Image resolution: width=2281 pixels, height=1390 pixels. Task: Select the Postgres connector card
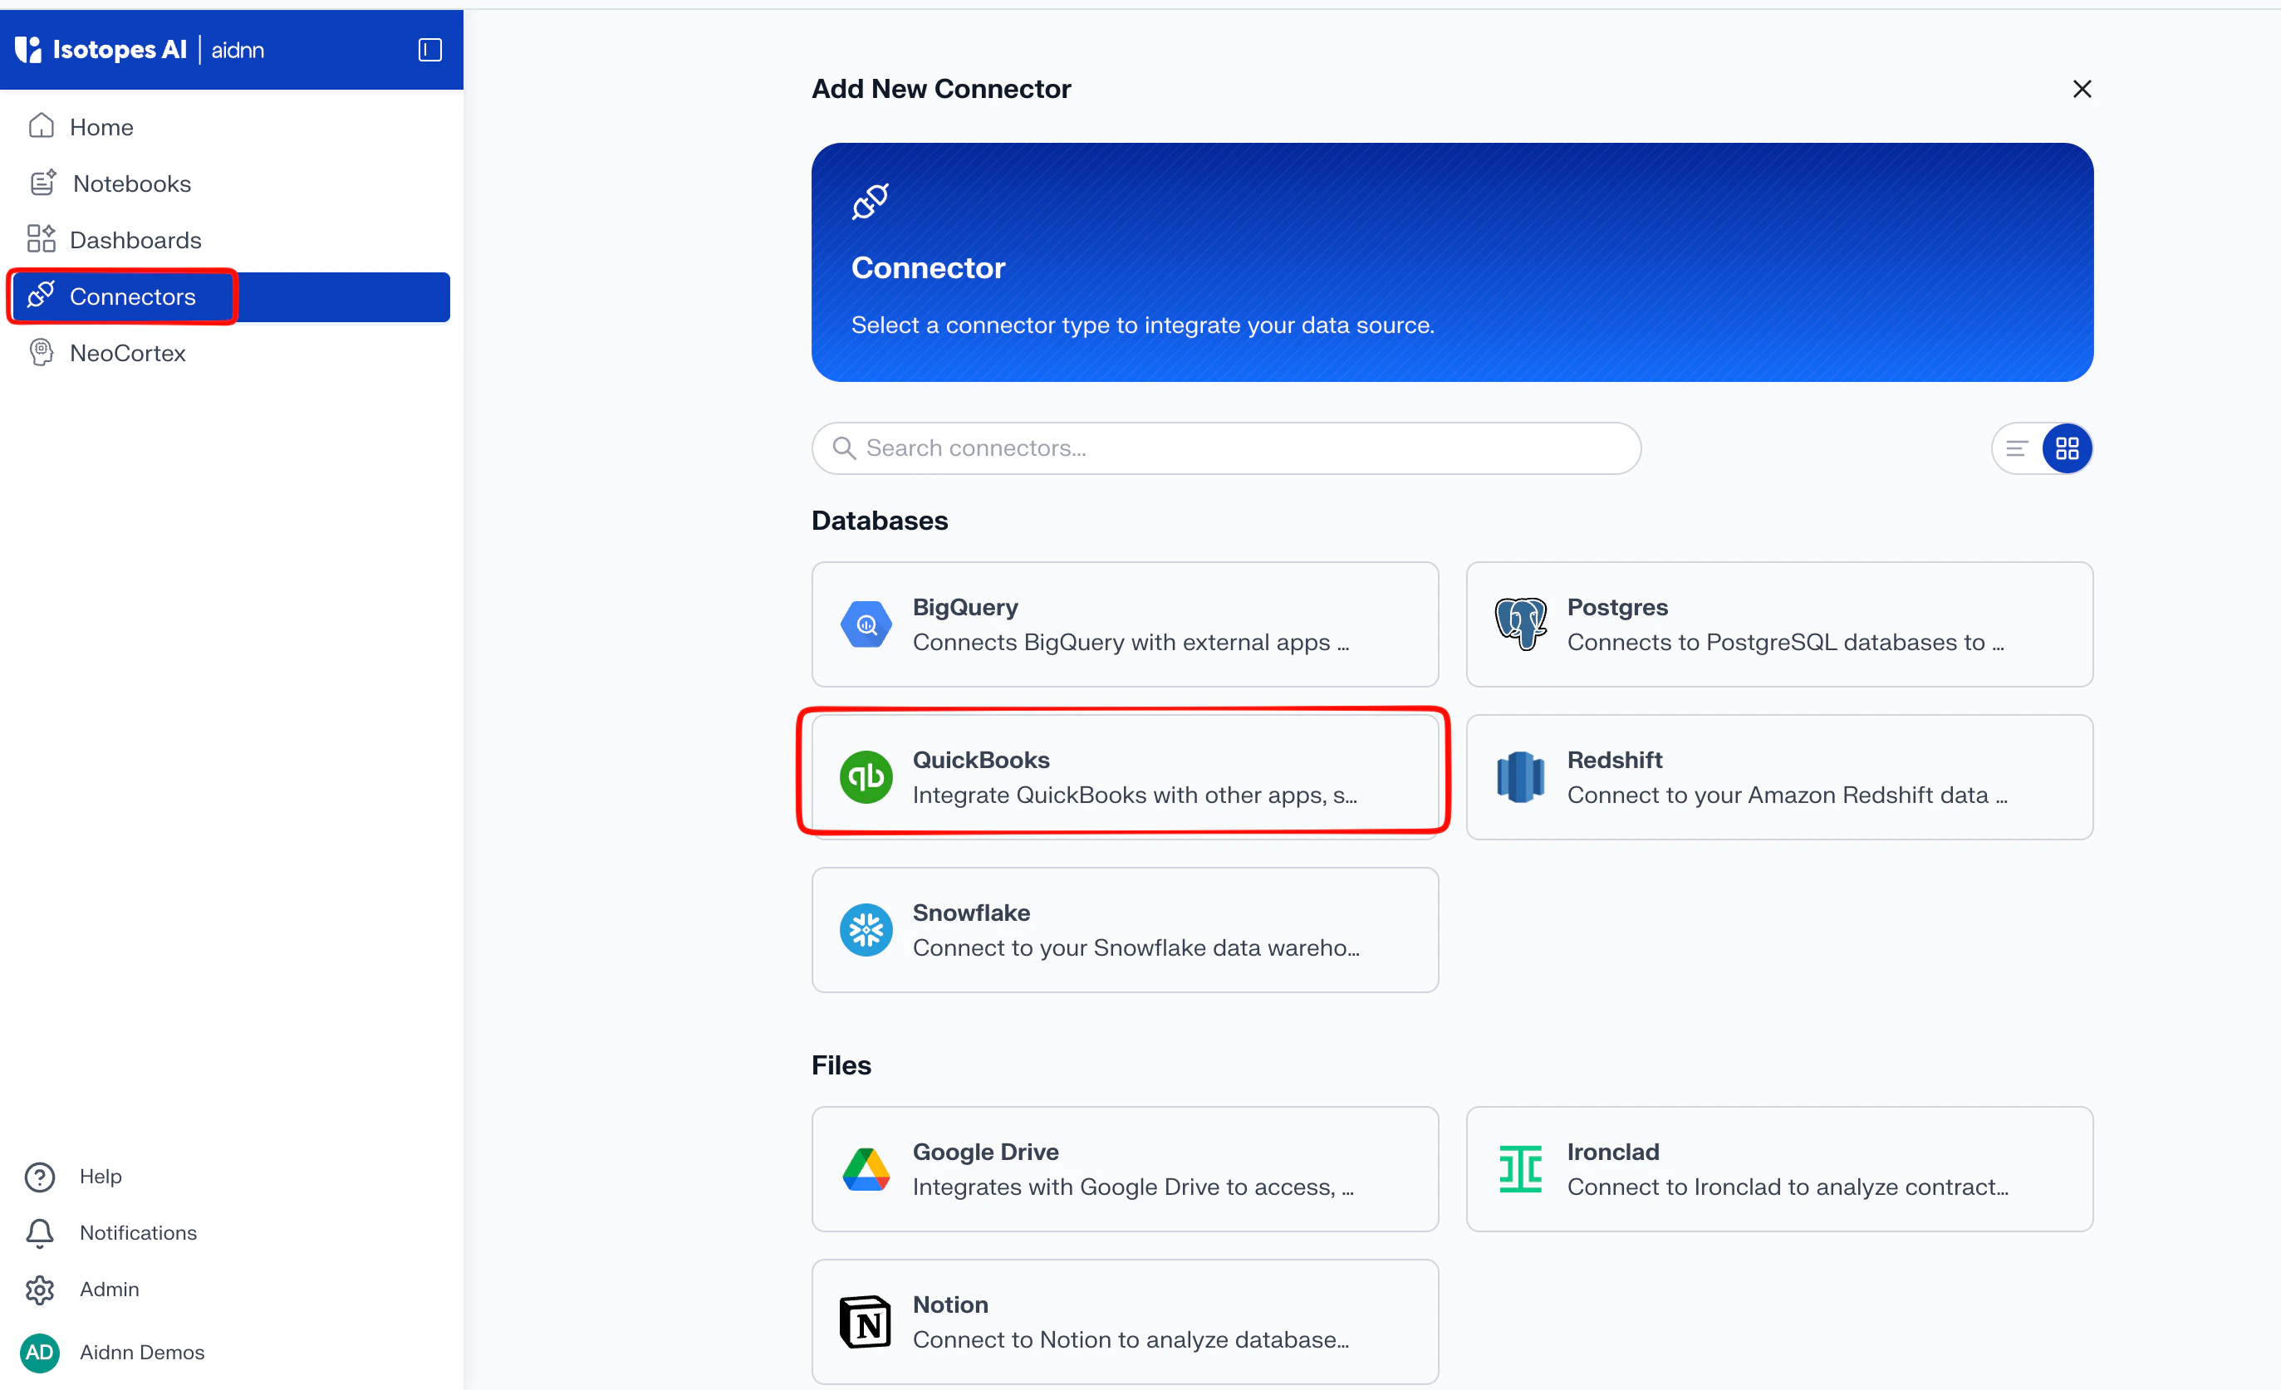pyautogui.click(x=1780, y=624)
